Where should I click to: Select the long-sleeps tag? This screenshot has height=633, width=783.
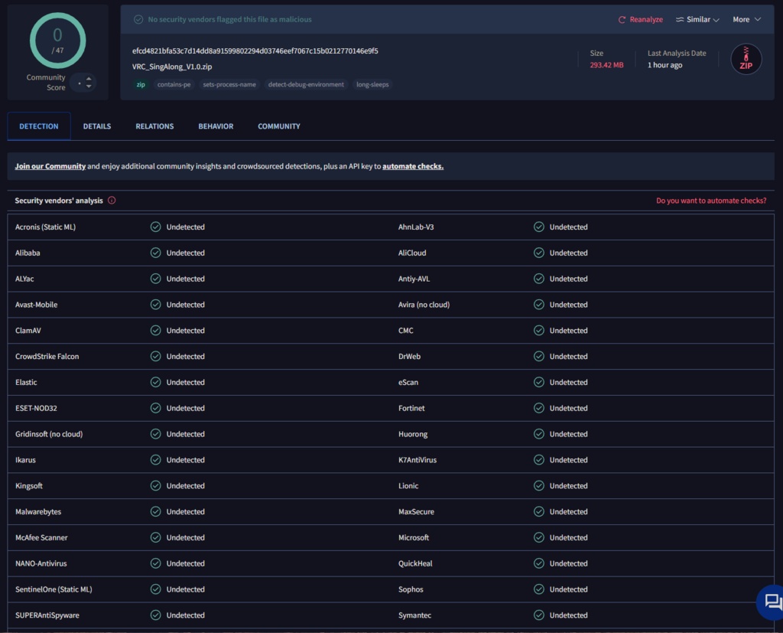[x=372, y=84]
